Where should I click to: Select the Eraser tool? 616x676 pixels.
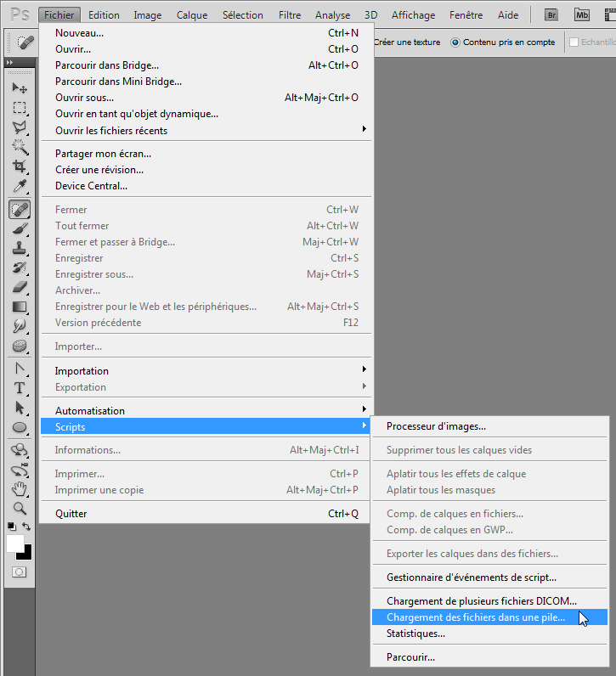[20, 287]
